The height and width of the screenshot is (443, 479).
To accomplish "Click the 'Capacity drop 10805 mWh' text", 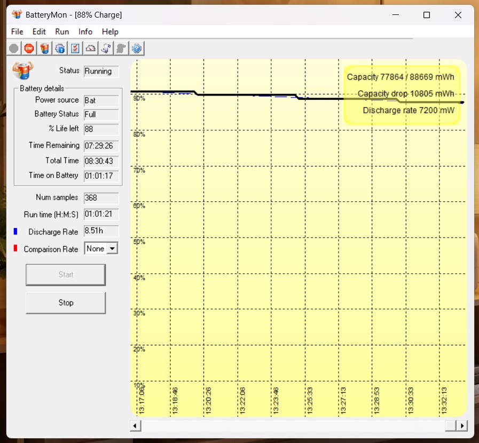I will pyautogui.click(x=406, y=93).
